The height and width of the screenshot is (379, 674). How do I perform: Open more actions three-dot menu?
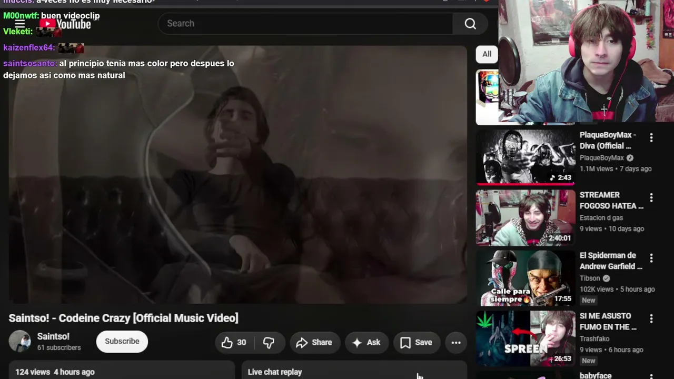click(x=456, y=343)
